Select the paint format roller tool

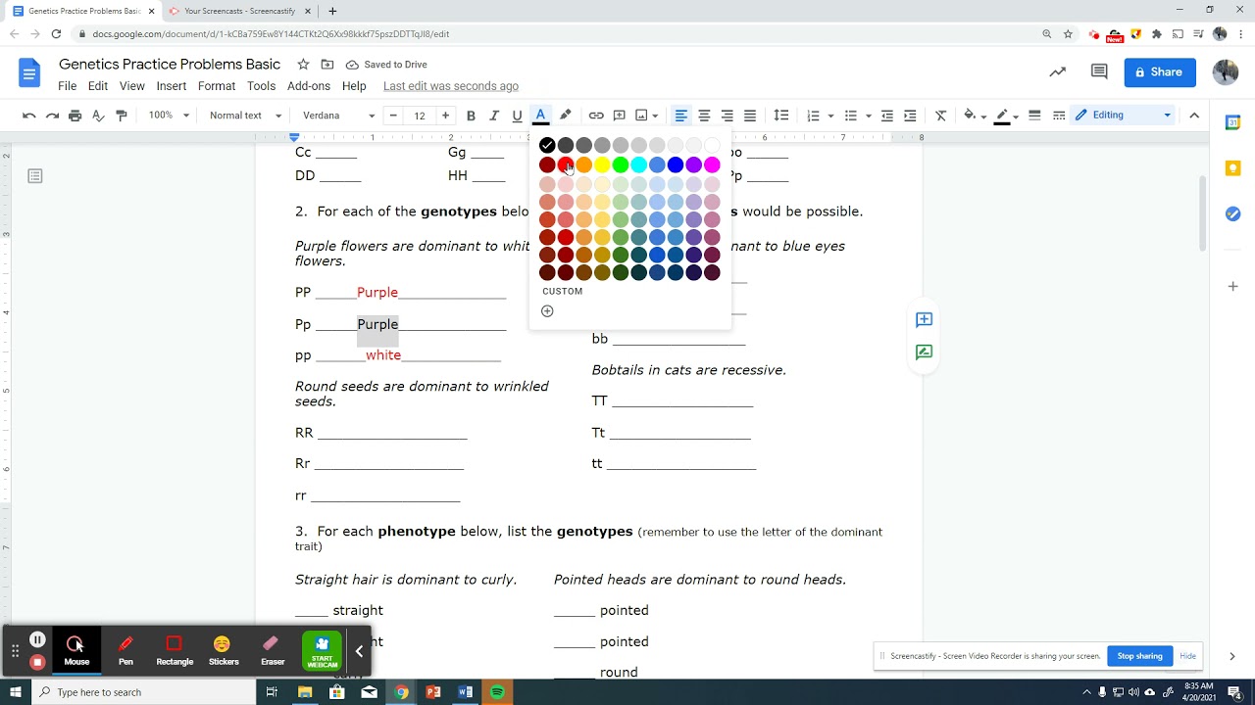pyautogui.click(x=122, y=116)
